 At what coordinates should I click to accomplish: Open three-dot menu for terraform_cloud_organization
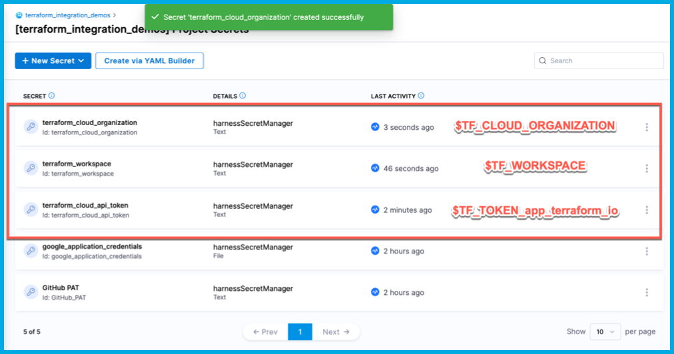click(x=647, y=127)
